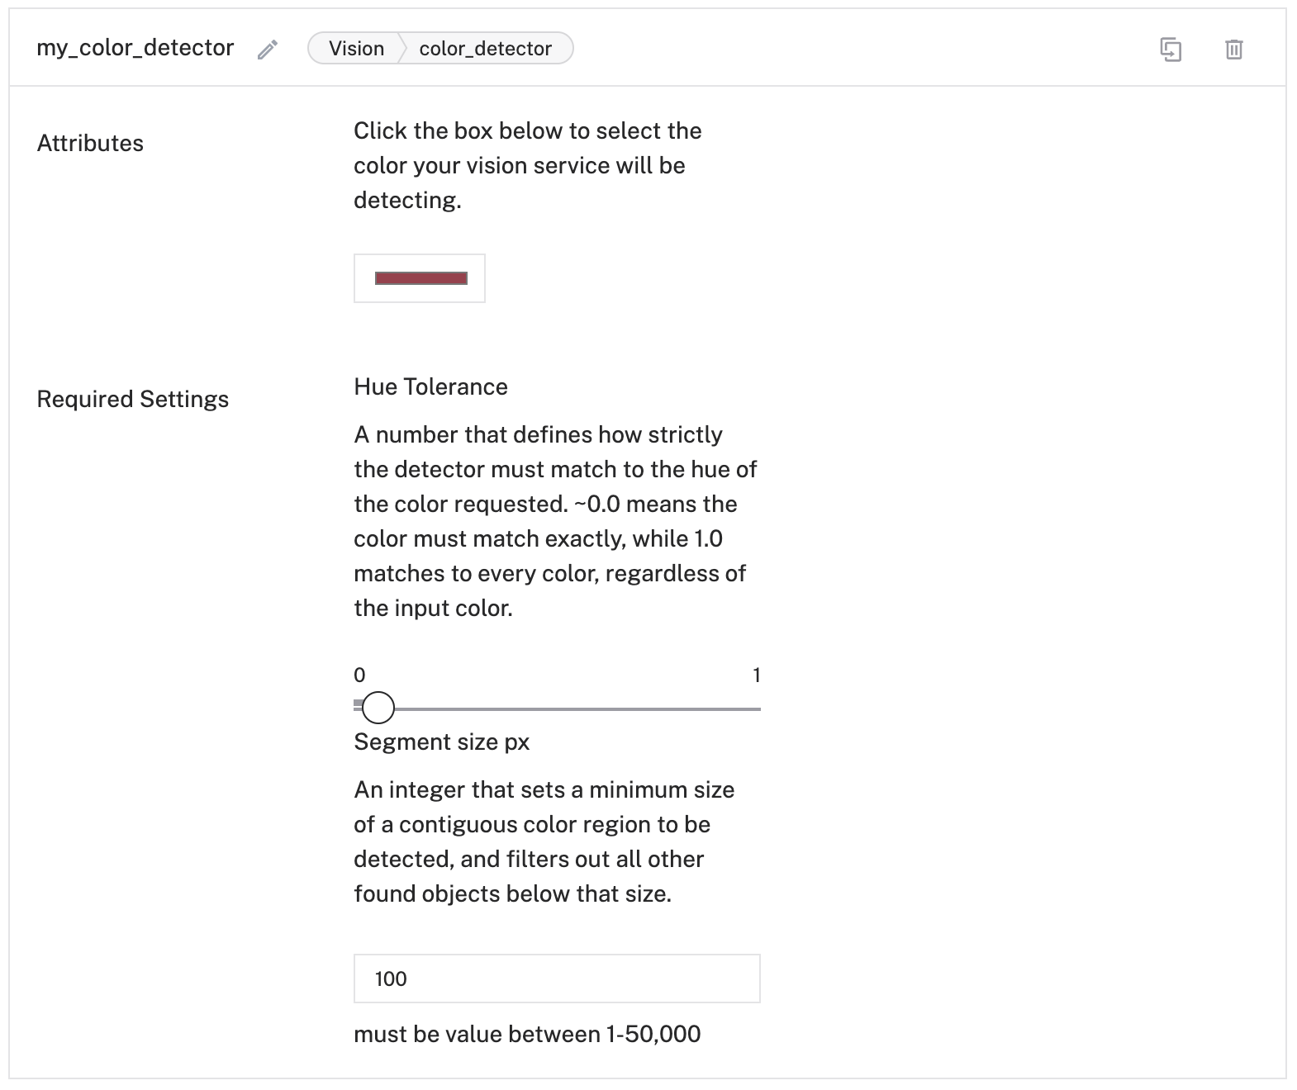The height and width of the screenshot is (1090, 1297).
Task: Click the Hue Tolerance heading
Action: point(430,386)
